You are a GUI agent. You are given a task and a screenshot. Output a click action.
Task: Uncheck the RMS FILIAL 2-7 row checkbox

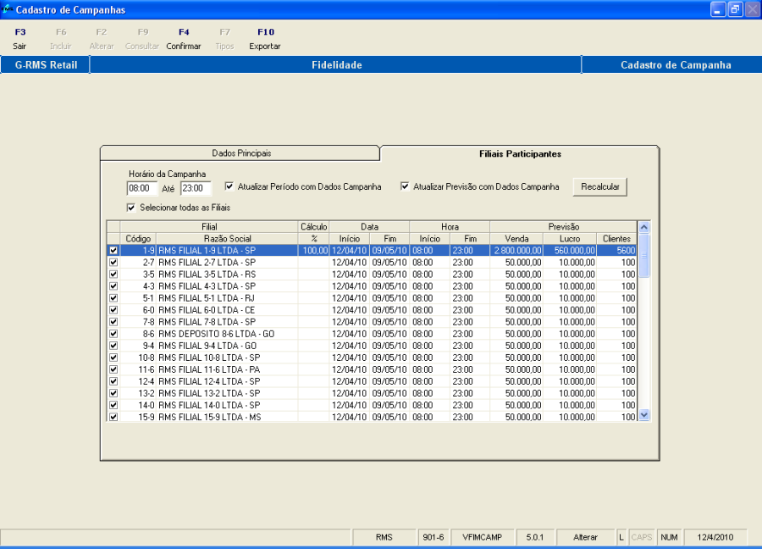113,262
